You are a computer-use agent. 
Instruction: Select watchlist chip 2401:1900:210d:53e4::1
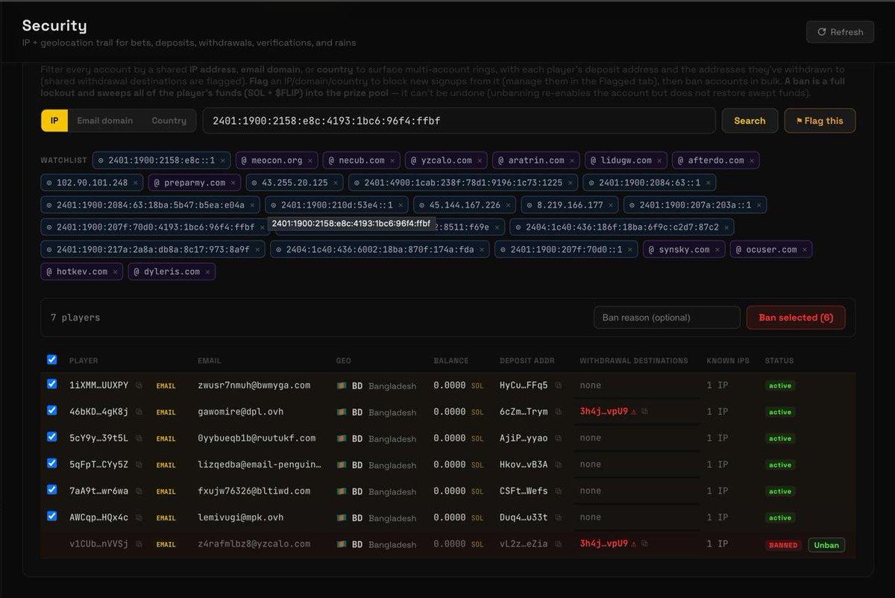point(336,205)
